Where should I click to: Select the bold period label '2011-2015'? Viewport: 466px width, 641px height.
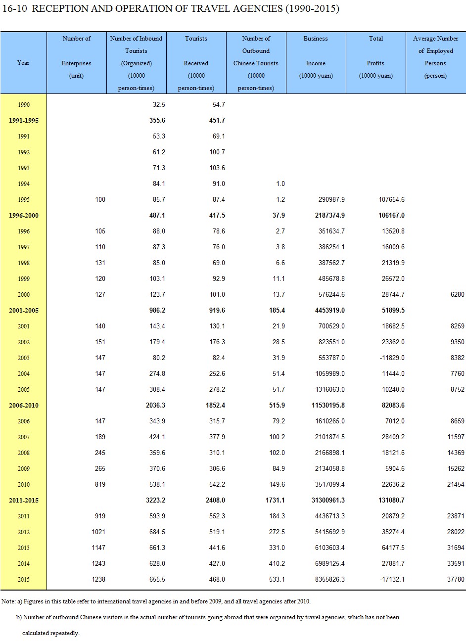(23, 501)
